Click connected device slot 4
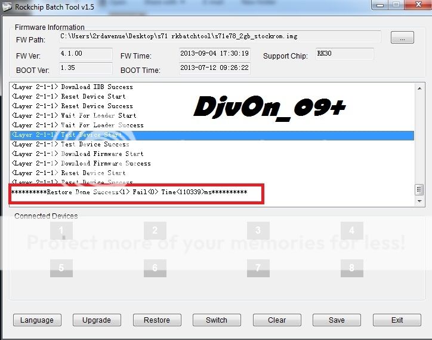The height and width of the screenshot is (340, 432). coord(351,231)
